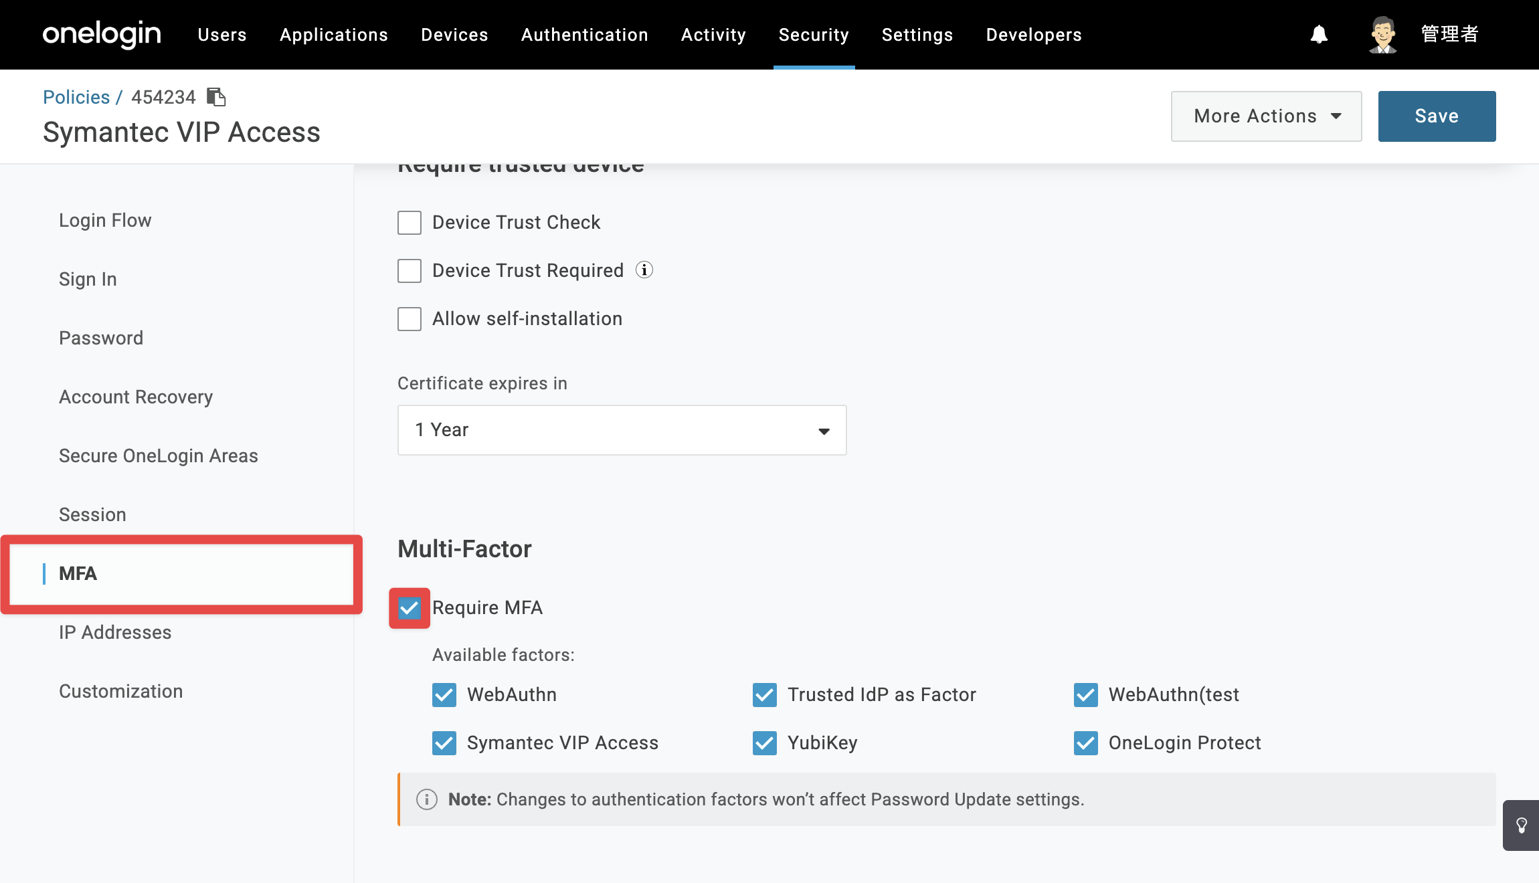Toggle the WebAuthn factor checkbox
The image size is (1539, 883).
pyautogui.click(x=444, y=695)
